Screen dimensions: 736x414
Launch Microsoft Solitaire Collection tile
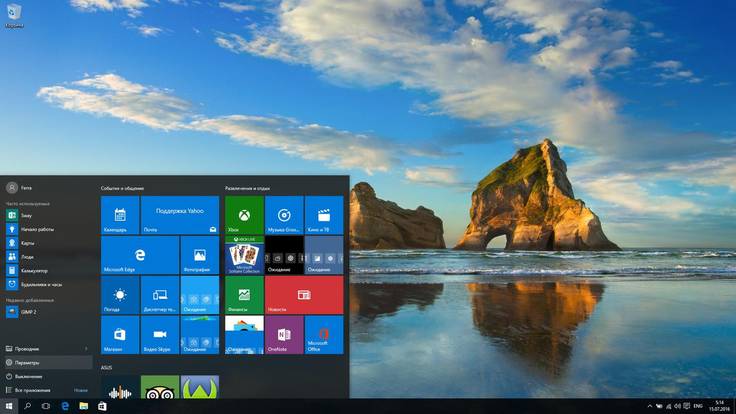click(244, 255)
